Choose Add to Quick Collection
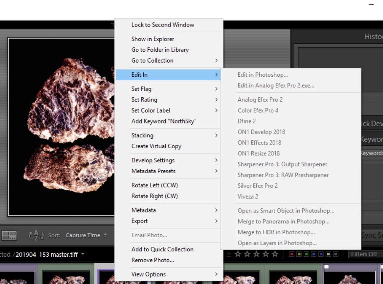383x284 pixels. coord(169,249)
